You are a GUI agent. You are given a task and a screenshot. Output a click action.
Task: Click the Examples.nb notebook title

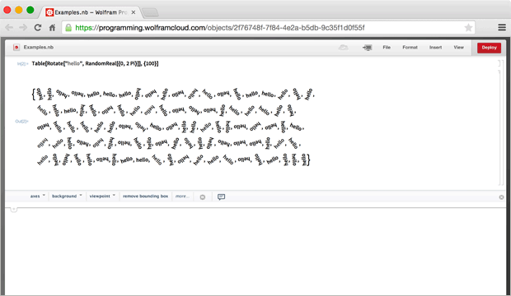click(39, 48)
